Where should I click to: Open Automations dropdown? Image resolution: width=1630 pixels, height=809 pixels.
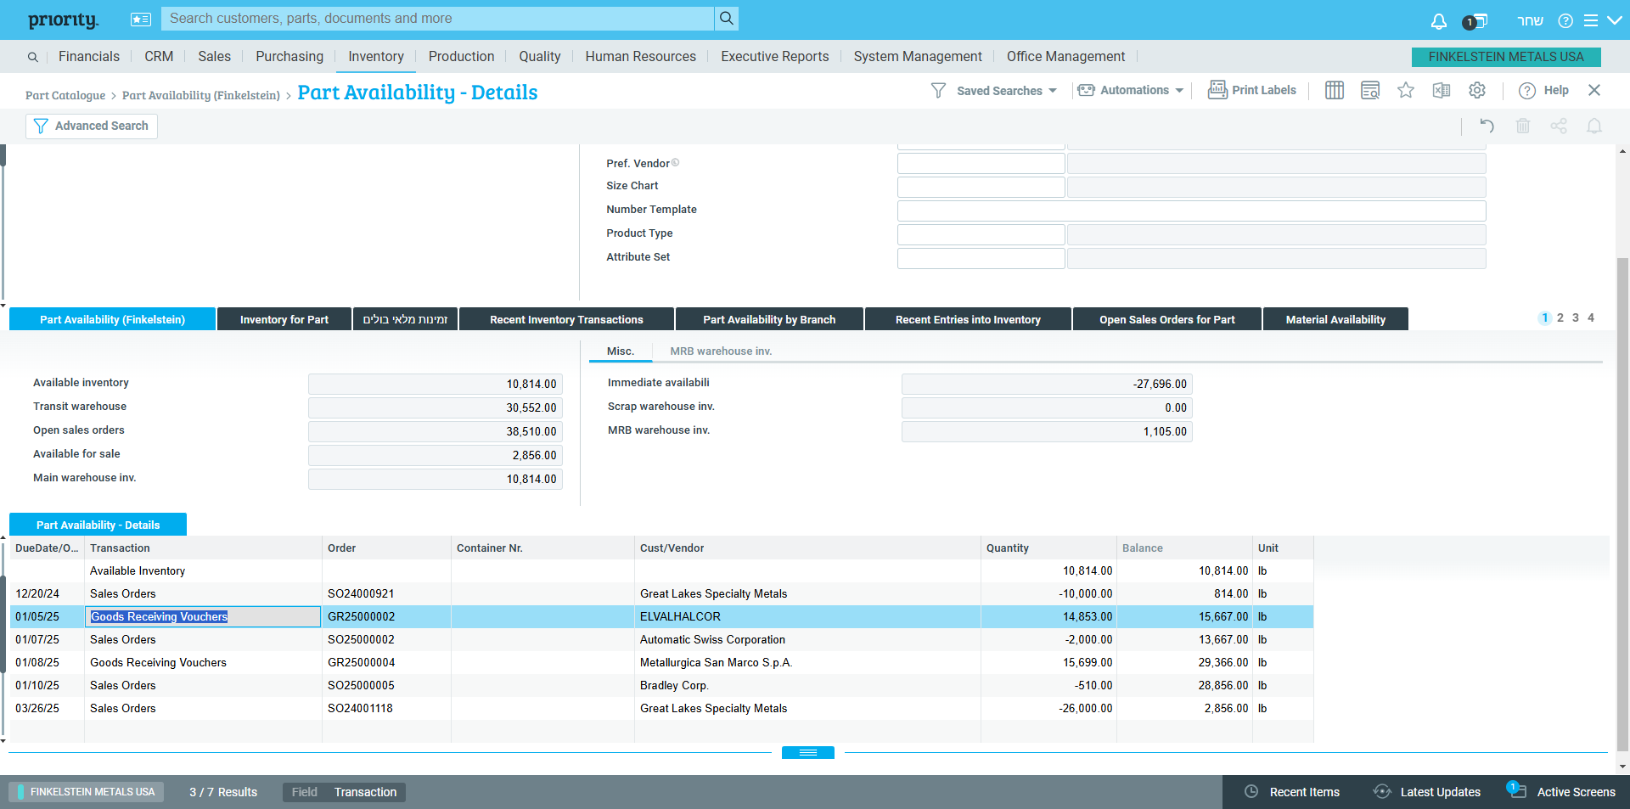(x=1130, y=90)
